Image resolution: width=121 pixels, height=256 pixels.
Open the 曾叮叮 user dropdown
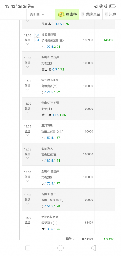tap(37, 14)
